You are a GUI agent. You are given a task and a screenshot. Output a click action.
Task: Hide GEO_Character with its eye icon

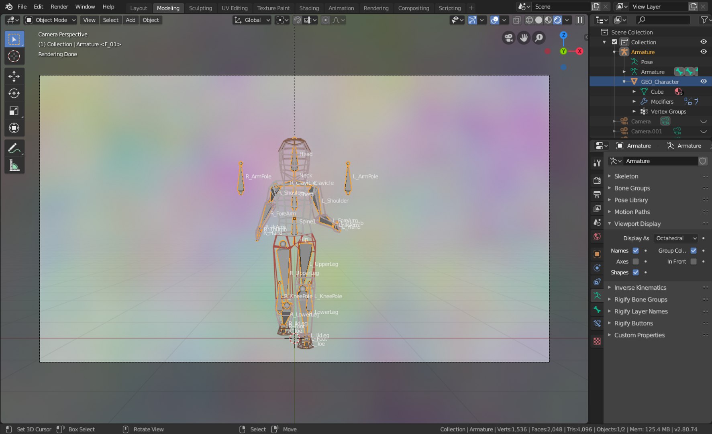(x=704, y=82)
